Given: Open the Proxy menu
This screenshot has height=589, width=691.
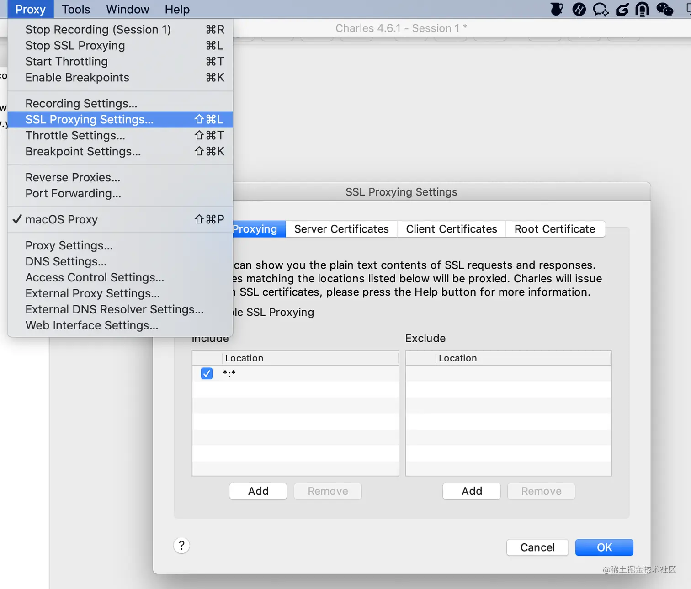Looking at the screenshot, I should (30, 9).
